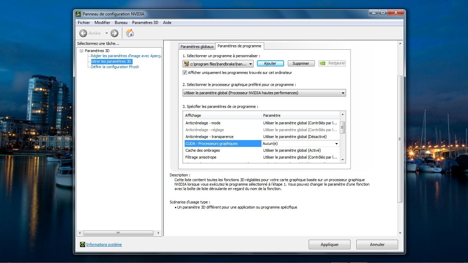Select Gérer les paramètres 3D task
468x263 pixels.
(x=111, y=61)
